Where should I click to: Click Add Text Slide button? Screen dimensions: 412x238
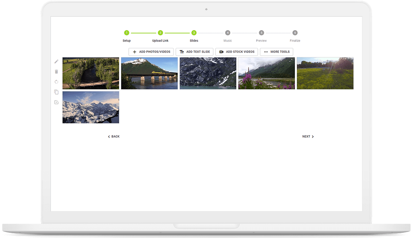point(195,52)
